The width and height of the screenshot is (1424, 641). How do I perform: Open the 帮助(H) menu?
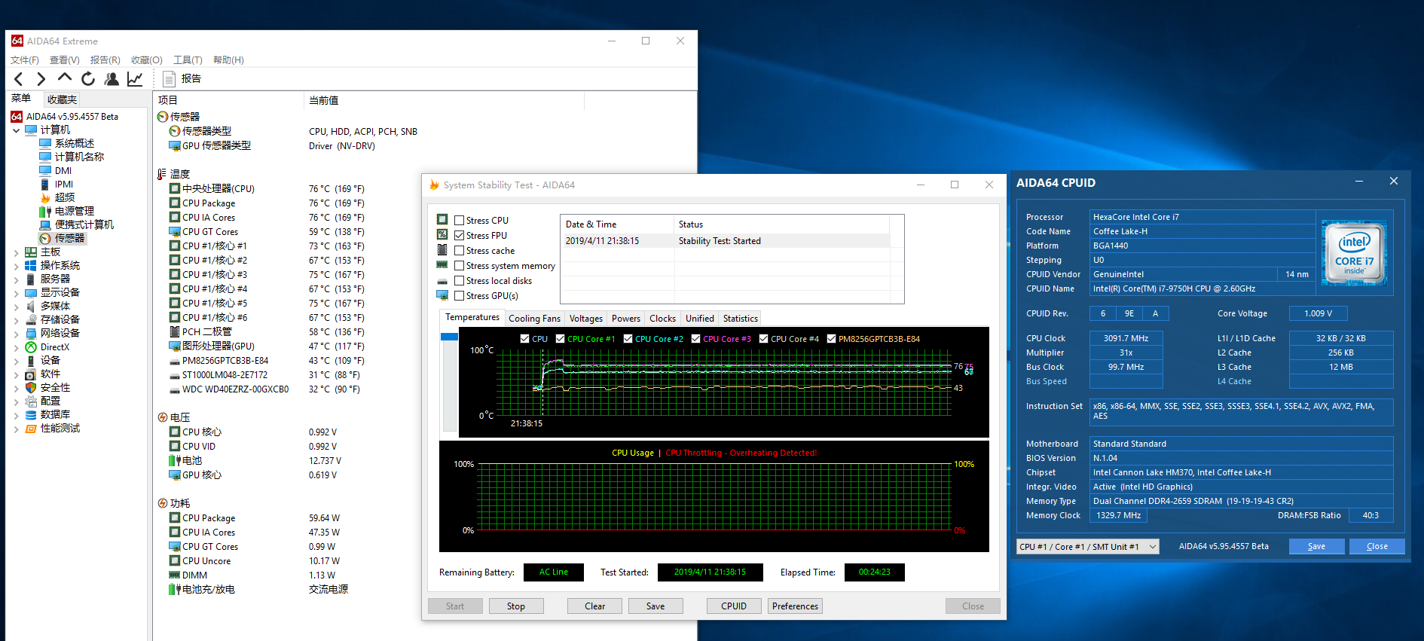(228, 60)
